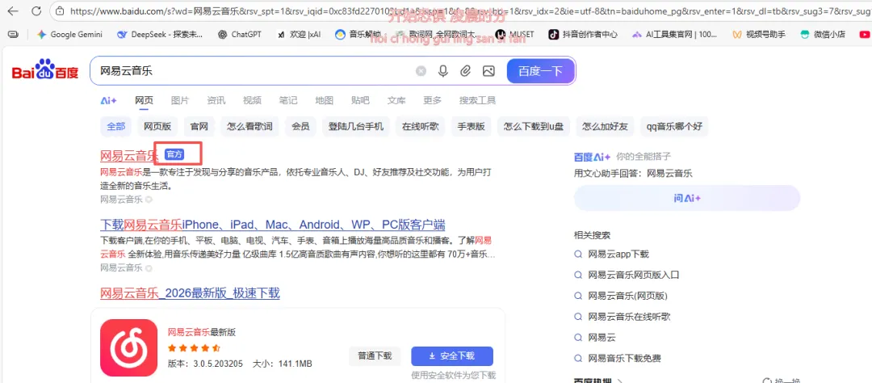Open the ChatGPT bookmark
Image resolution: width=872 pixels, height=383 pixels.
[x=240, y=34]
